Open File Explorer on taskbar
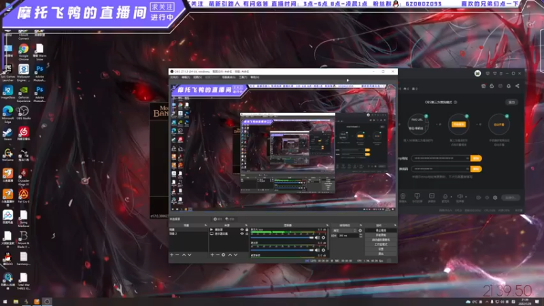 [16, 301]
